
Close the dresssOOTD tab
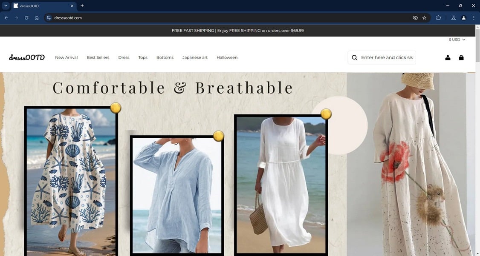coord(72,6)
